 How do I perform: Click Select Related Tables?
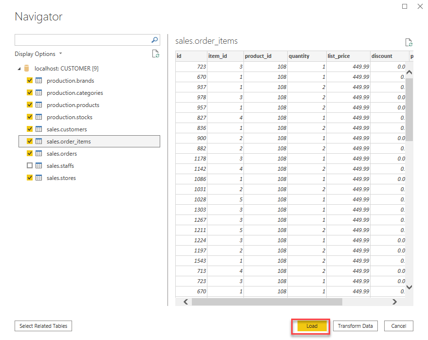43,326
